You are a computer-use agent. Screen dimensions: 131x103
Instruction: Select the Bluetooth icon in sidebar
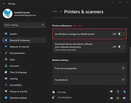coord(6,40)
